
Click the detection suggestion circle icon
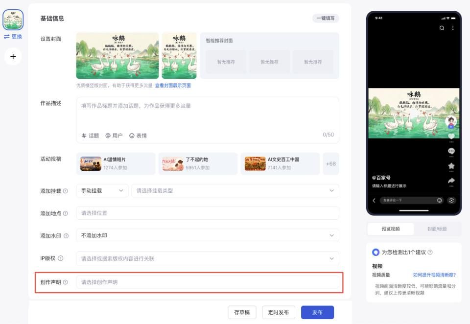pos(376,252)
